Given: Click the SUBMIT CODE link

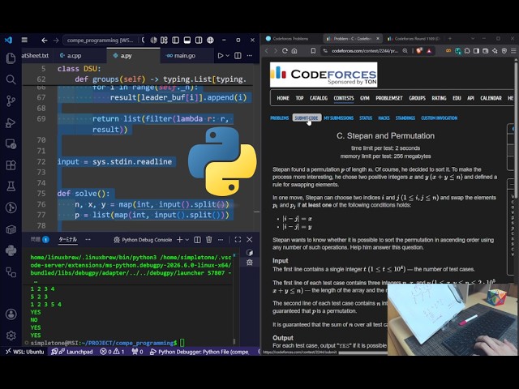Looking at the screenshot, I should click(307, 118).
